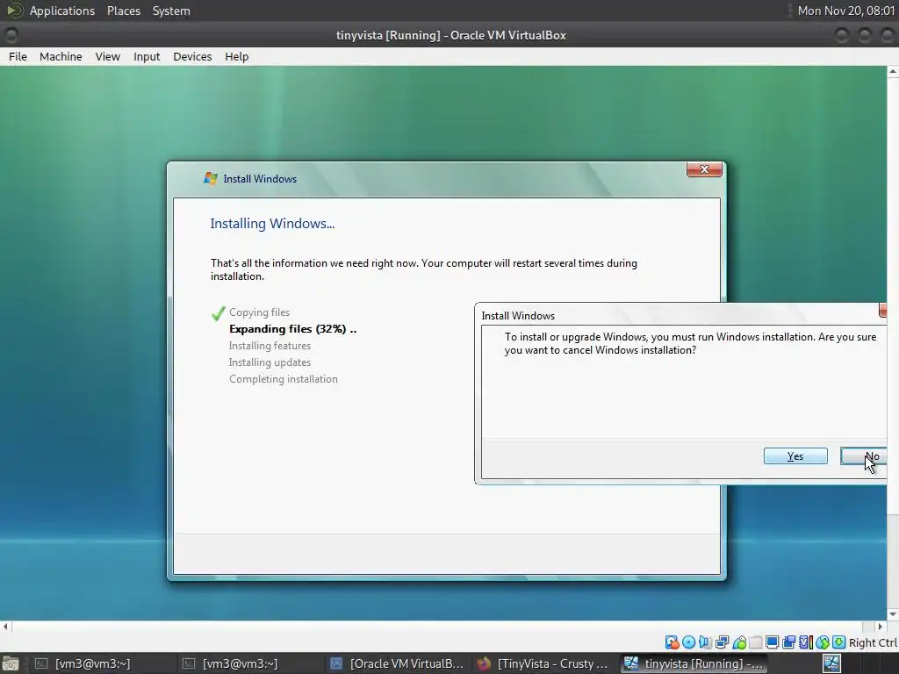Click the Copying files step text
The width and height of the screenshot is (899, 674).
[x=259, y=312]
